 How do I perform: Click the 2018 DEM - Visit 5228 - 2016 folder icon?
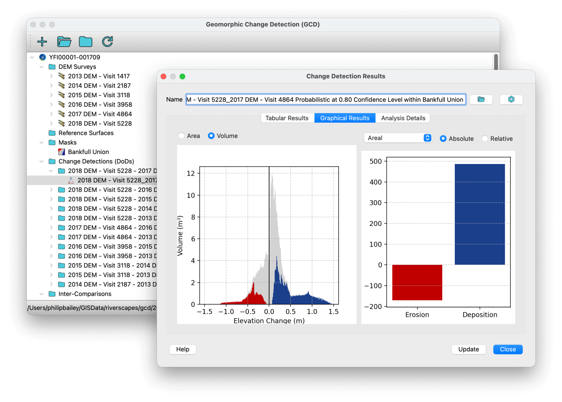click(61, 190)
